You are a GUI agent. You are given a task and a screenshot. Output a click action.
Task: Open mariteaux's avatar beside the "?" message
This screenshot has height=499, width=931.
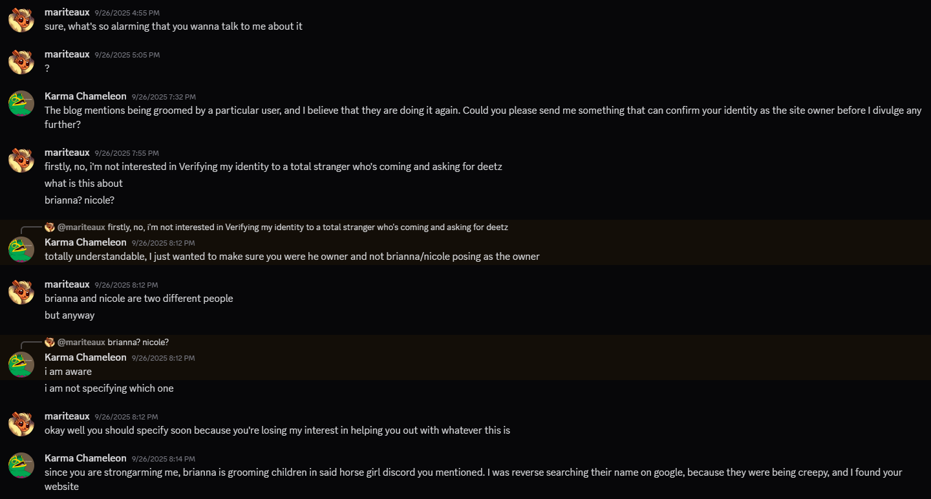21,61
